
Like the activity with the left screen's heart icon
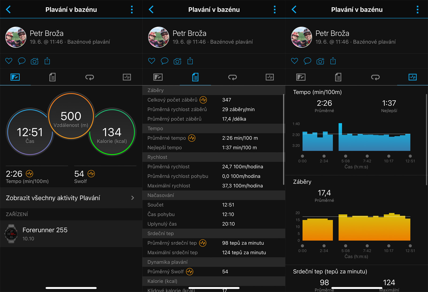tap(9, 61)
